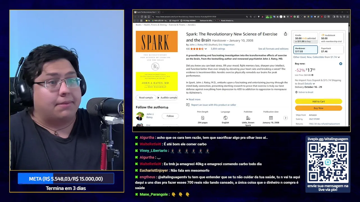360x202 pixels.
Task: Open the 3,894 ratings link
Action: [218, 49]
